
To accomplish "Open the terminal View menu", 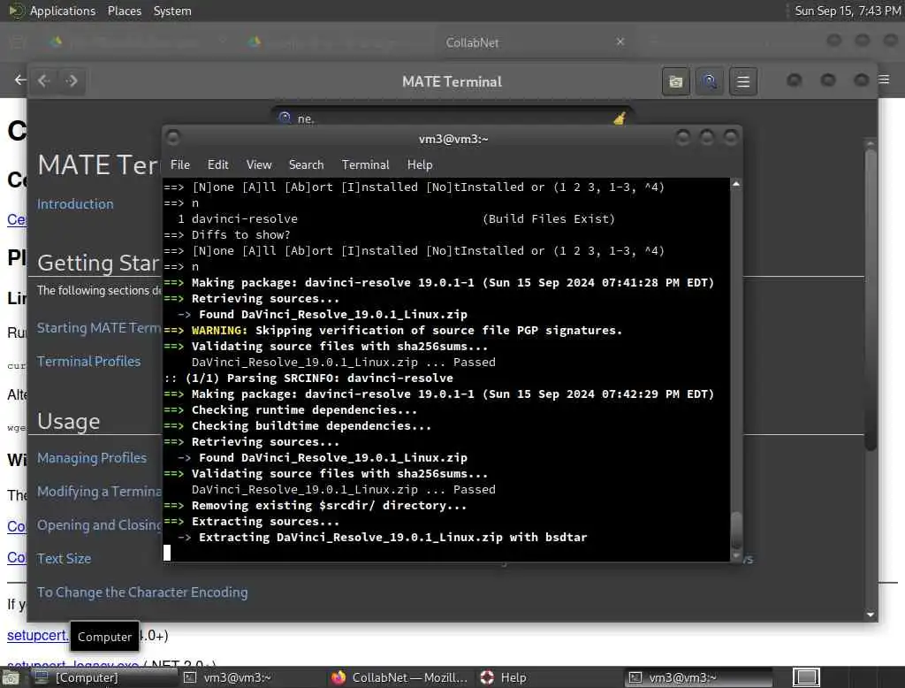I will [259, 164].
